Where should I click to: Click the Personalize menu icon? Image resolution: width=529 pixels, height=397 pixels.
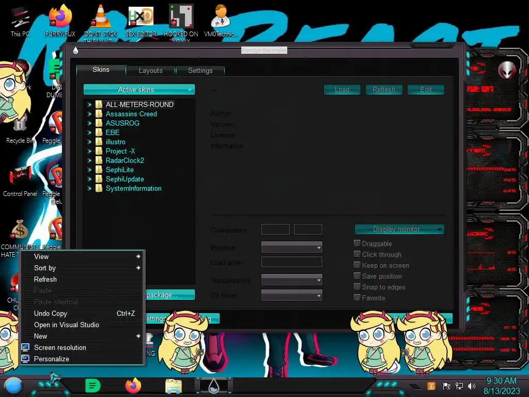click(x=25, y=359)
